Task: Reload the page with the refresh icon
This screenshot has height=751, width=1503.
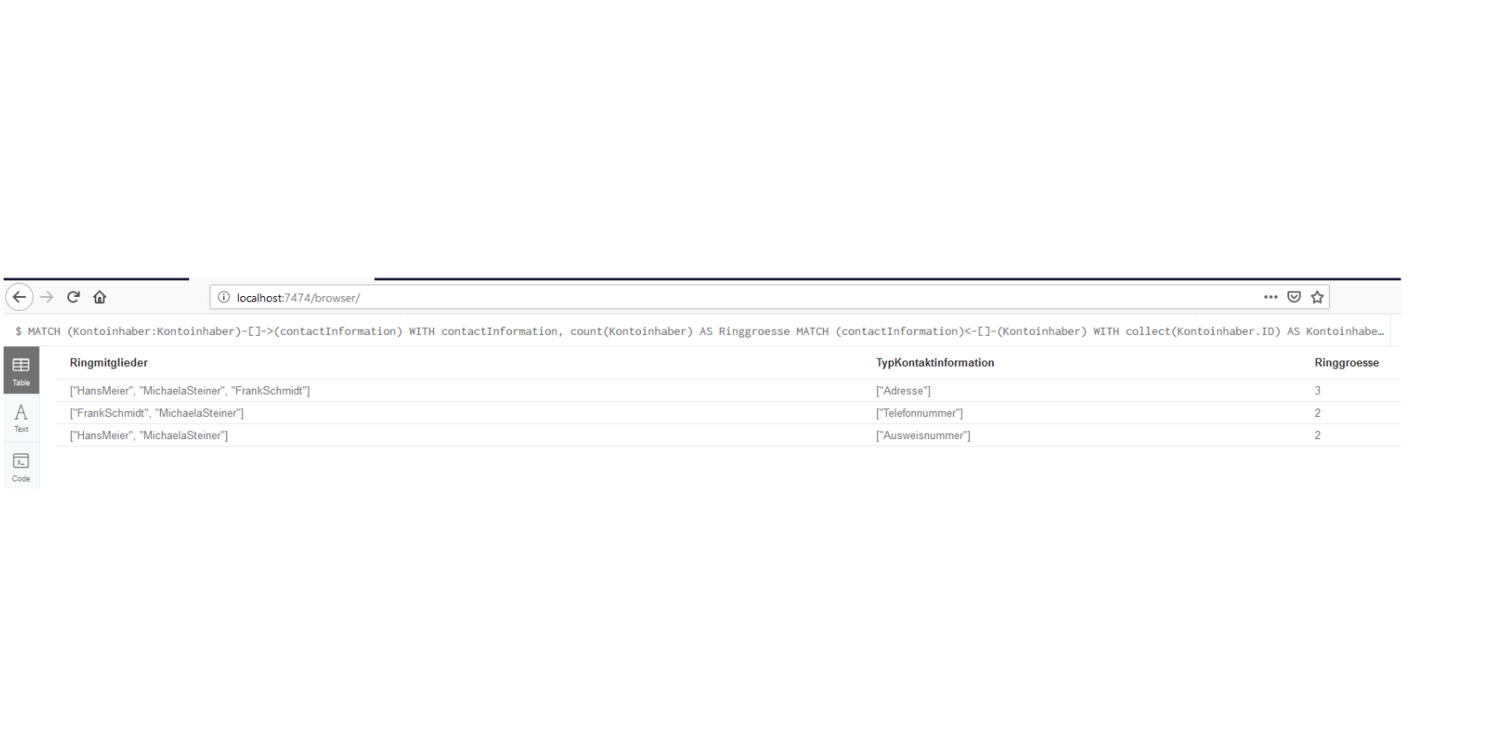Action: [x=73, y=298]
